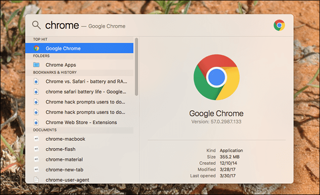
Task: Click the BOOKMARKS & HISTORY section header
Action: click(55, 72)
